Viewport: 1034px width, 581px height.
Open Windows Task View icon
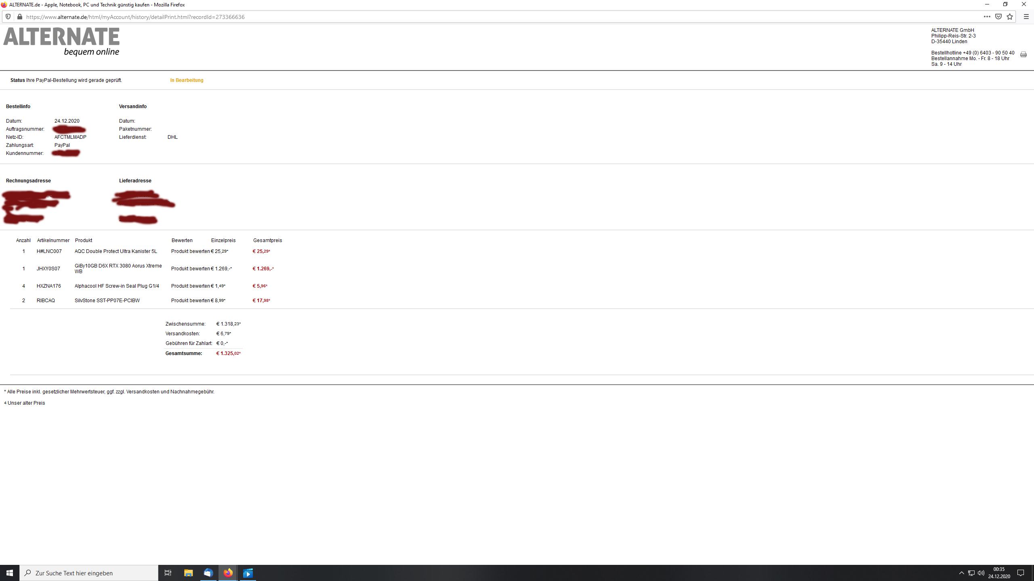[x=168, y=573]
